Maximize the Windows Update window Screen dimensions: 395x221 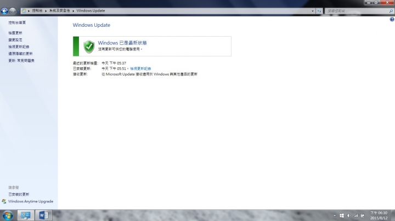point(376,3)
